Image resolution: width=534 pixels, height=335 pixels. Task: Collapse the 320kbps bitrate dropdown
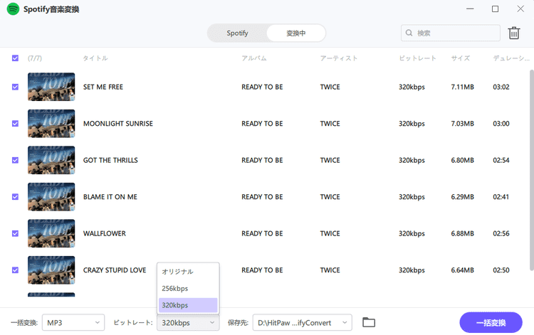188,322
